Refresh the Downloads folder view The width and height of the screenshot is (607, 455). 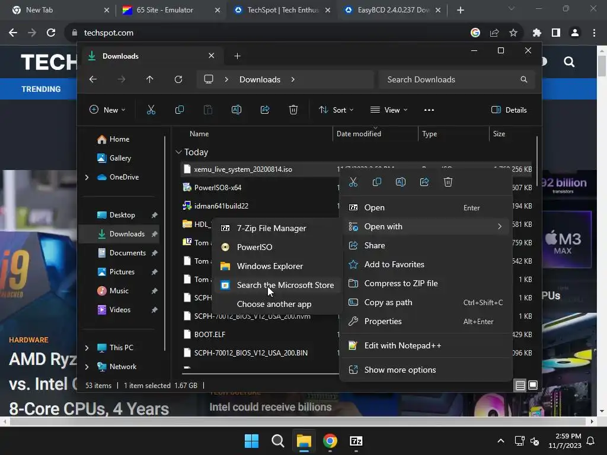(x=178, y=79)
